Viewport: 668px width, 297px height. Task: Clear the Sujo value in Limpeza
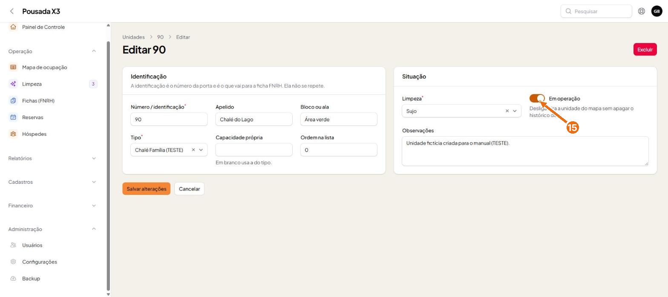coord(507,111)
